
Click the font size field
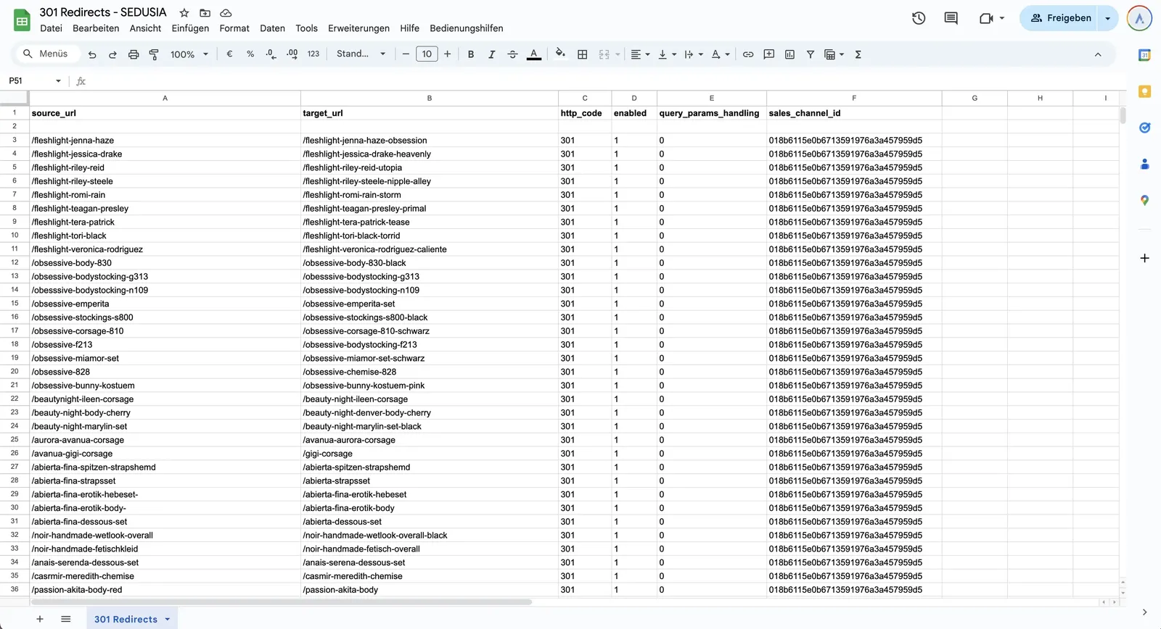tap(427, 54)
